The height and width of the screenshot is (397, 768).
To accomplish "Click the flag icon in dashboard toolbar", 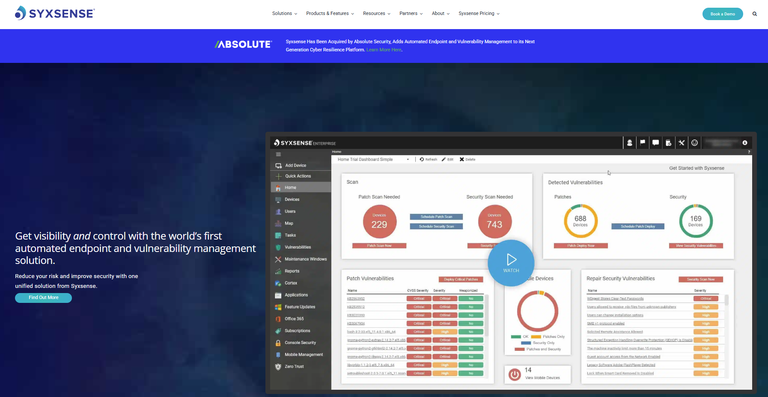I will click(643, 143).
